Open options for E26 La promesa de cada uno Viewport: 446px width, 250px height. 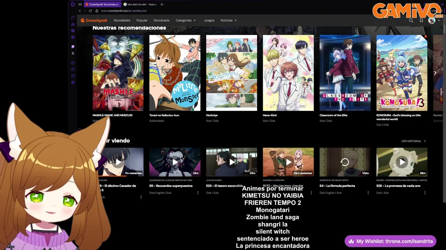point(425,193)
